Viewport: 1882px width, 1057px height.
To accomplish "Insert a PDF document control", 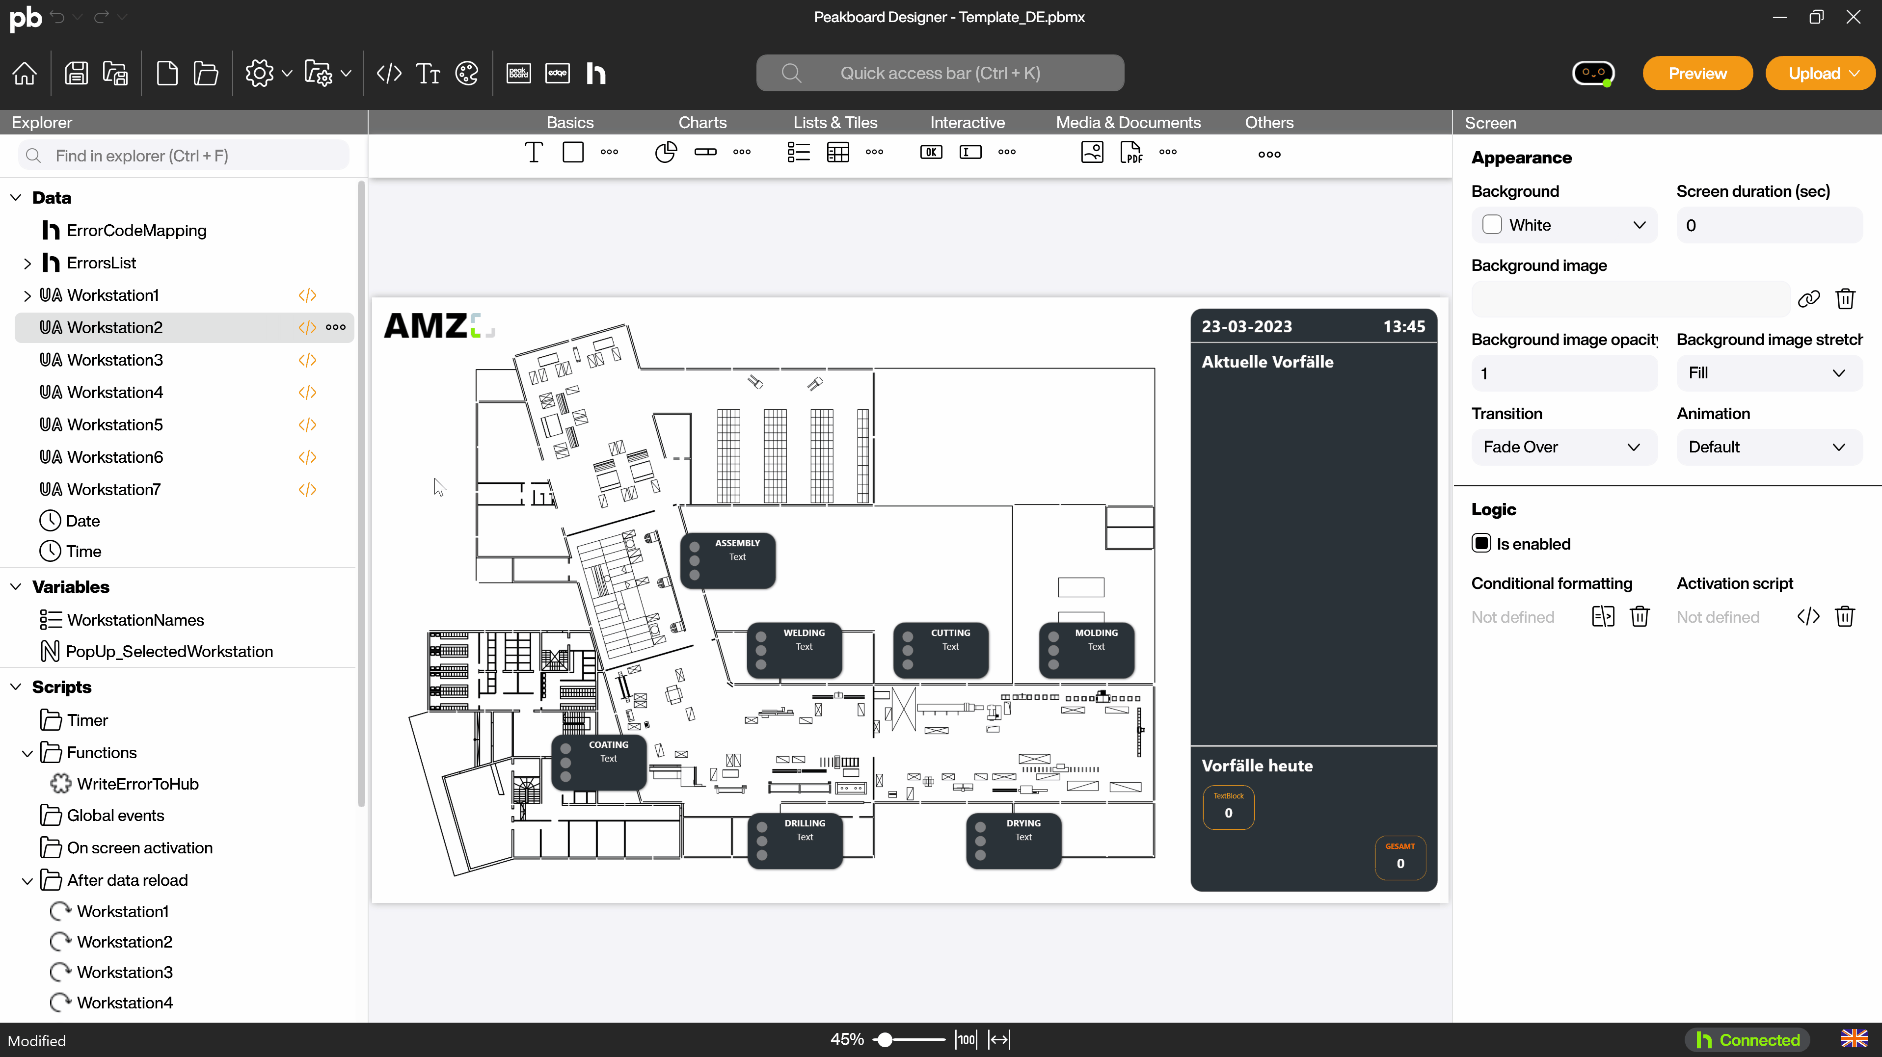I will pyautogui.click(x=1131, y=152).
